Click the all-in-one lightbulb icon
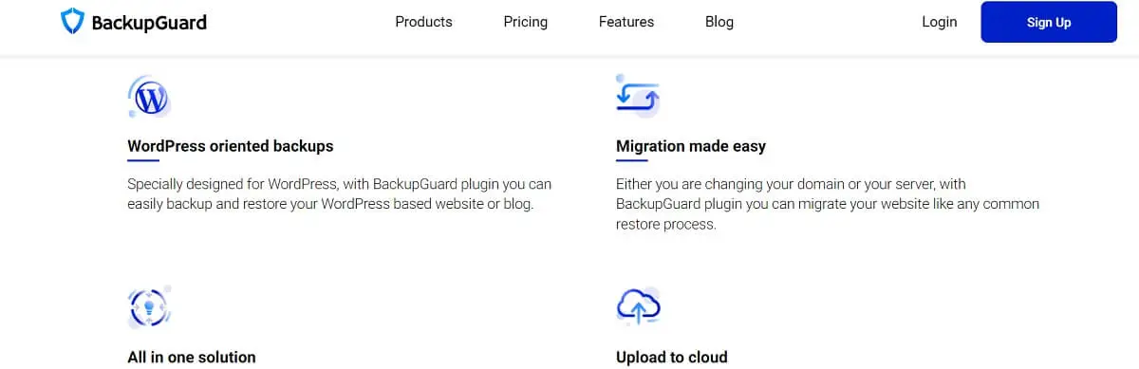Screen dimensions: 1139x369 point(149,306)
